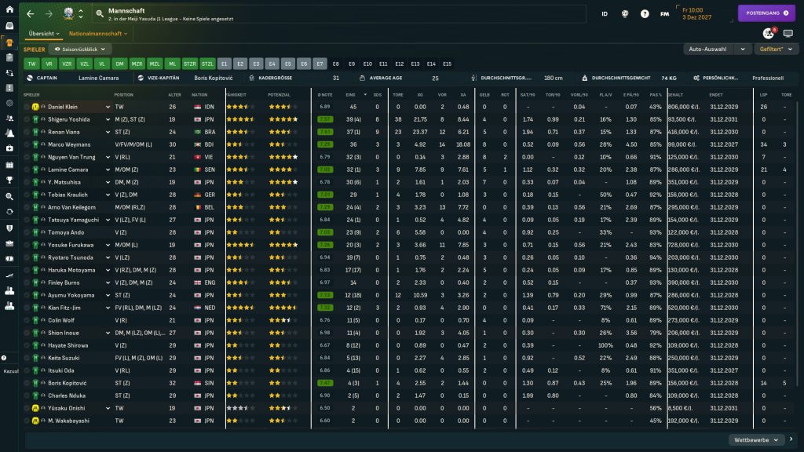The width and height of the screenshot is (804, 452).
Task: Click the monitor display icon below Posteingang
Action: tap(788, 34)
